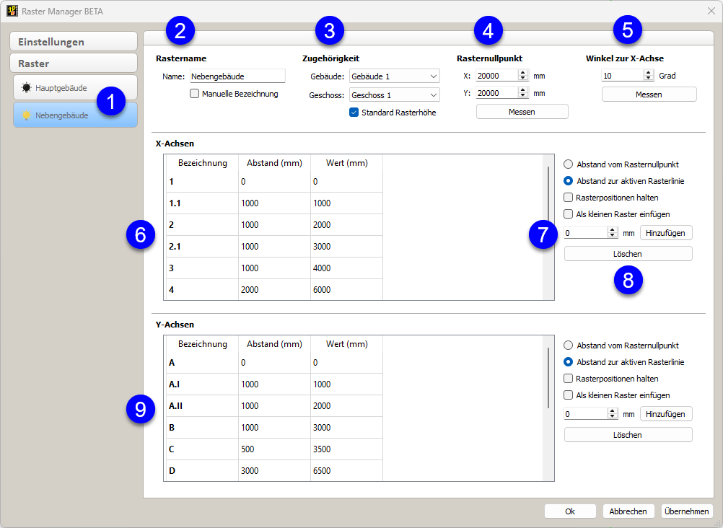The height and width of the screenshot is (528, 723).
Task: Open the Raster section
Action: pyautogui.click(x=74, y=63)
